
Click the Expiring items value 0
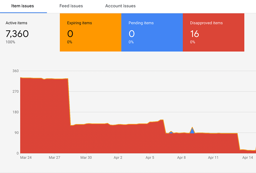point(70,34)
